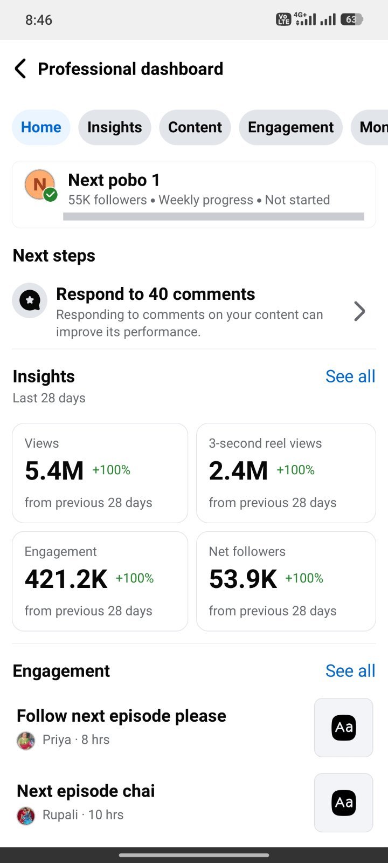Open the Aa text icon for Priya's comment
Image resolution: width=388 pixels, height=863 pixels.
click(x=344, y=728)
